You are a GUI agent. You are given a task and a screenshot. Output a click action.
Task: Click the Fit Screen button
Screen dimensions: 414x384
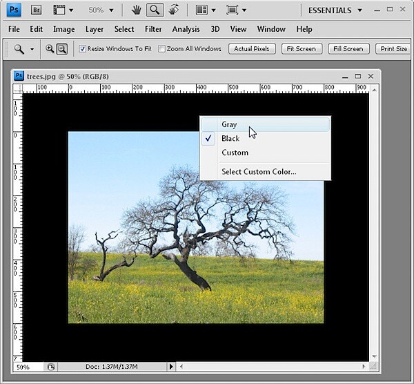tap(302, 49)
